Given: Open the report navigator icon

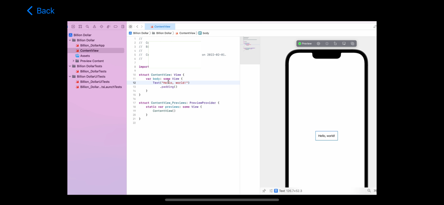Looking at the screenshot, I should [123, 26].
